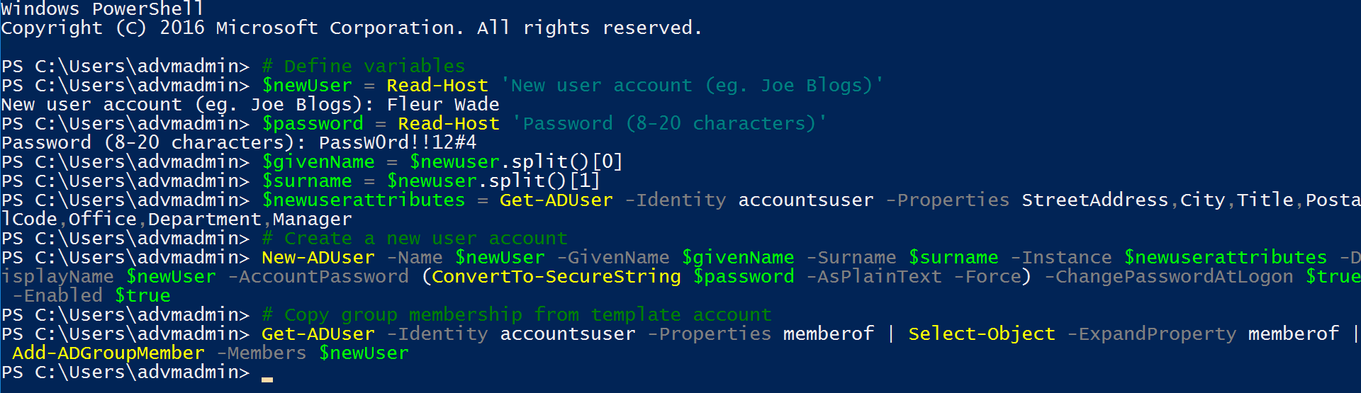This screenshot has width=1361, height=393.
Task: Click the $surname variable being assigned
Action: click(307, 181)
